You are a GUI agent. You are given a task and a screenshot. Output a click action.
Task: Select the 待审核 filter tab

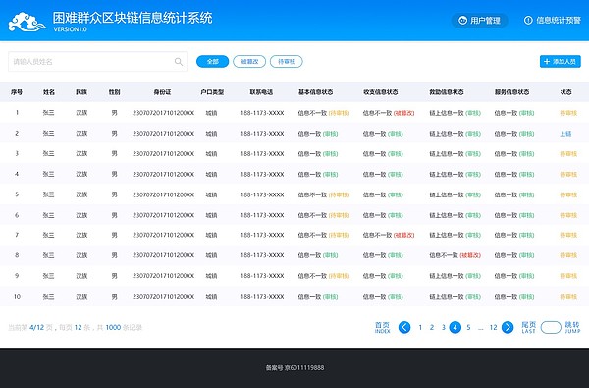click(x=287, y=61)
